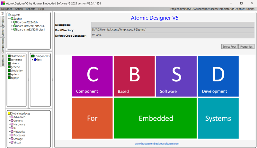This screenshot has height=148, width=257.
Task: Switch to the All side tab
Action: 3,14
